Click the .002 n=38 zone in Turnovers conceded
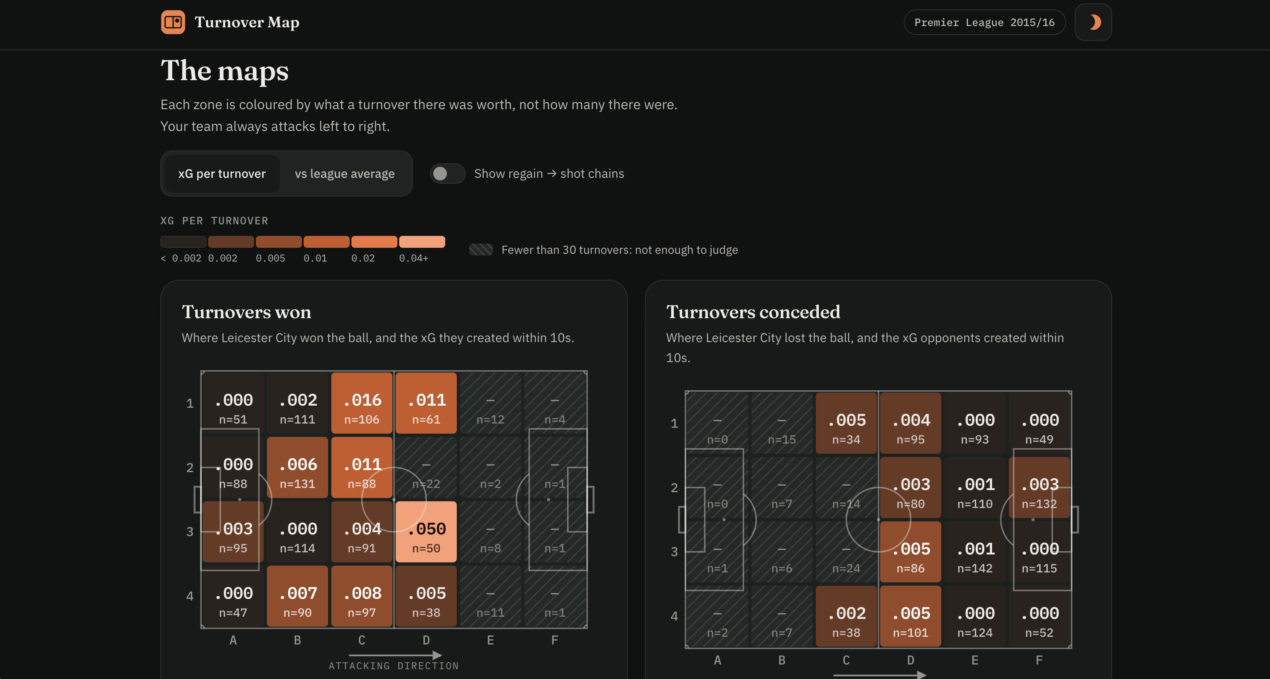This screenshot has width=1270, height=679. [x=846, y=616]
